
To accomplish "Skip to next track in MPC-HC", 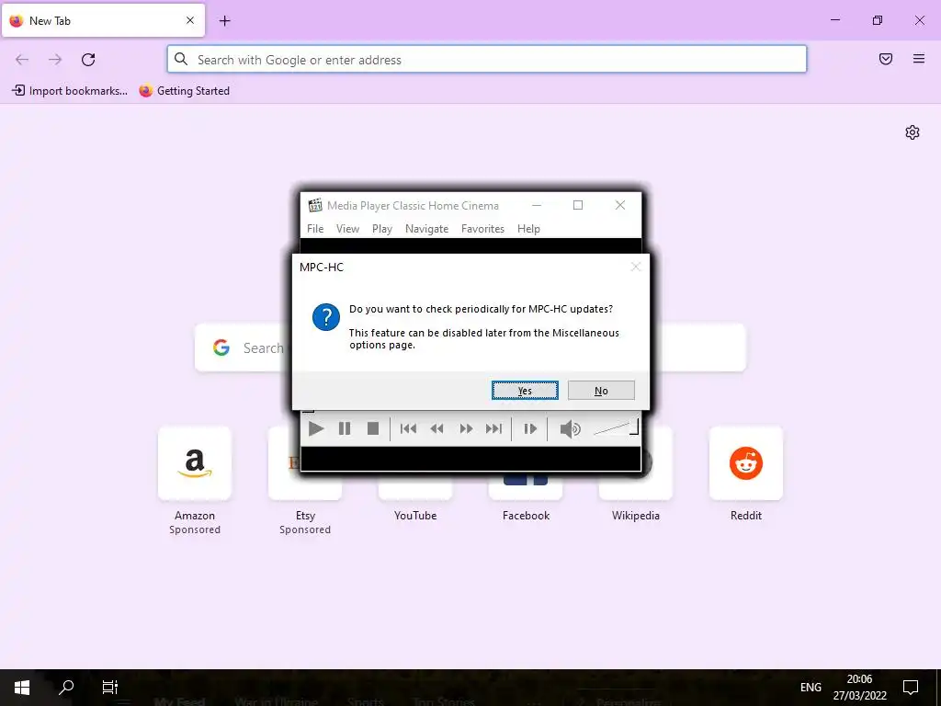I will click(493, 428).
